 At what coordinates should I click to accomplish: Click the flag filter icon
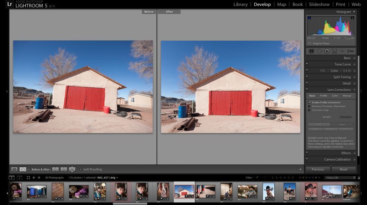point(257,178)
